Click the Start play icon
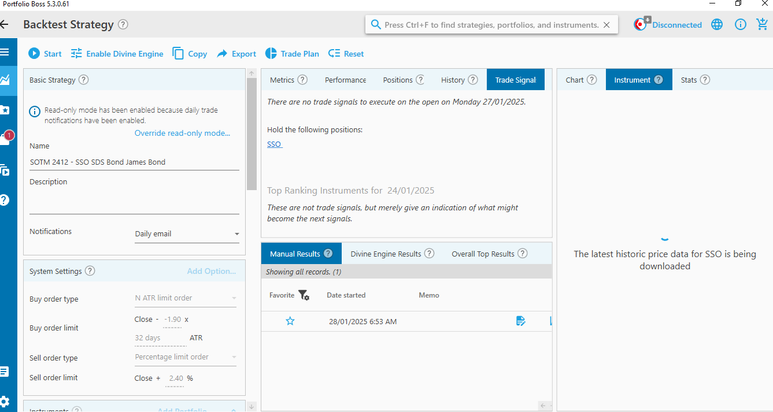 pos(34,54)
